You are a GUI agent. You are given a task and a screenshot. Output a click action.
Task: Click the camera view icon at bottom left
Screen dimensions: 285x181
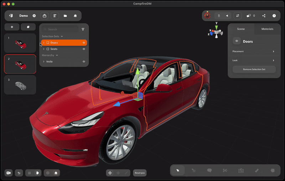coord(9,173)
